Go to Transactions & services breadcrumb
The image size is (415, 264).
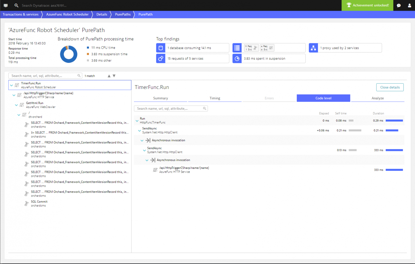[20, 14]
